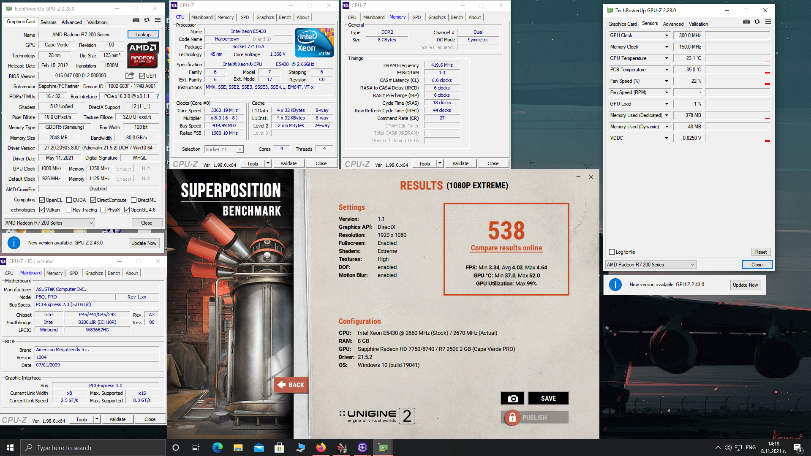811x456 pixels.
Task: Open the Validation tab in left GPU-Z window
Action: pos(97,22)
